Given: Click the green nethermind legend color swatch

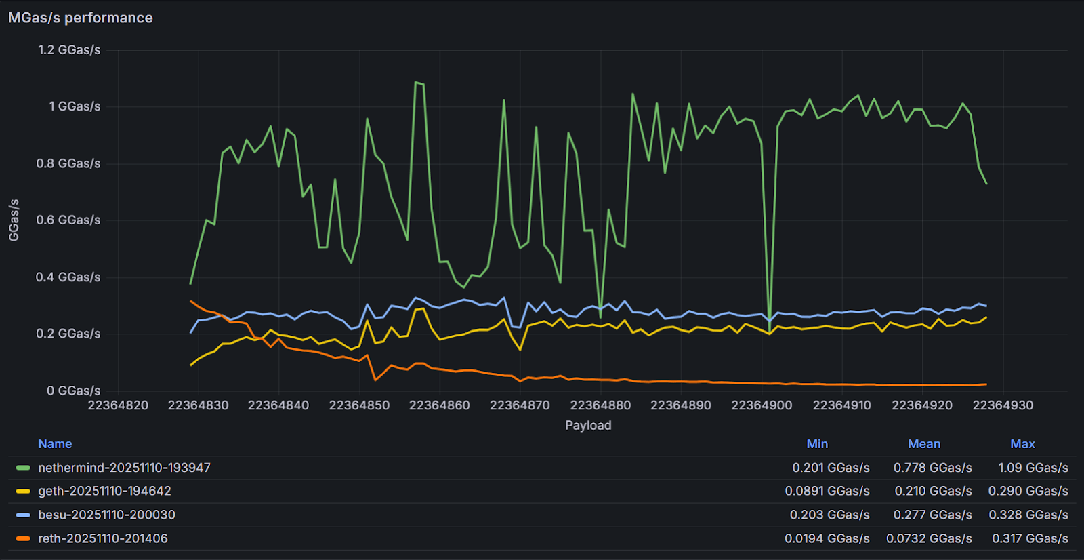Looking at the screenshot, I should pos(23,468).
